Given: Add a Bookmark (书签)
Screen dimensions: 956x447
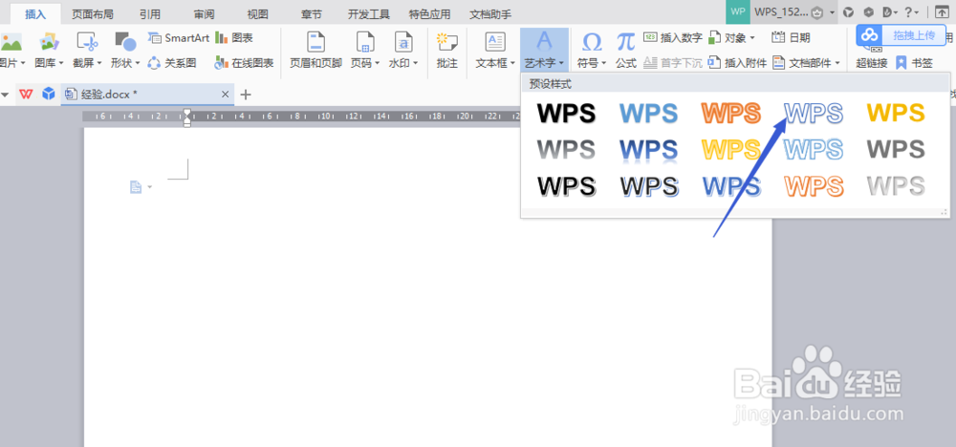Looking at the screenshot, I should [914, 63].
